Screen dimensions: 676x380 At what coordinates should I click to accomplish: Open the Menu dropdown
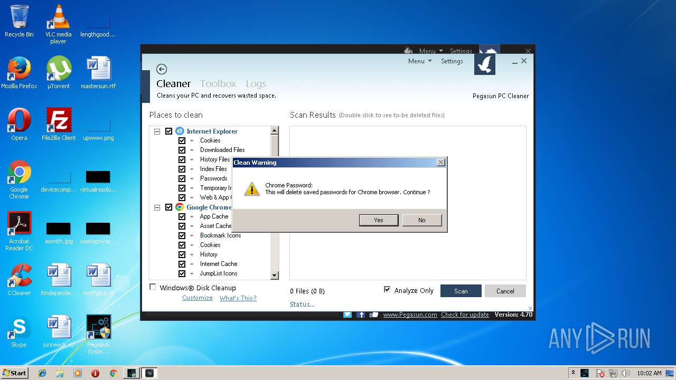coord(420,61)
